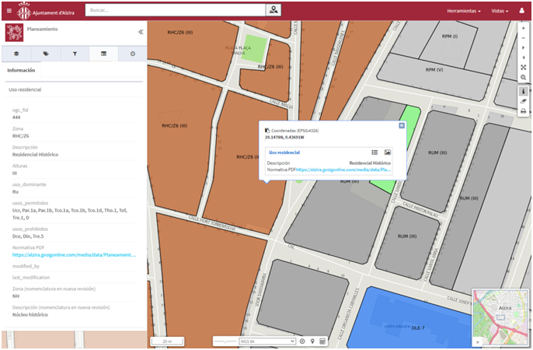The width and height of the screenshot is (533, 350).
Task: Click the zoom in plus button
Action: (x=524, y=29)
